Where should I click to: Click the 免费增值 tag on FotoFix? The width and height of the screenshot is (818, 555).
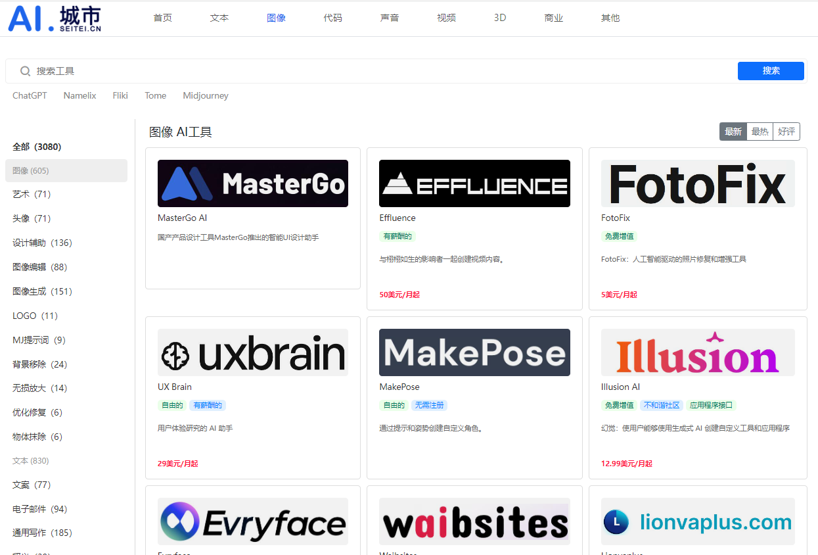(619, 236)
